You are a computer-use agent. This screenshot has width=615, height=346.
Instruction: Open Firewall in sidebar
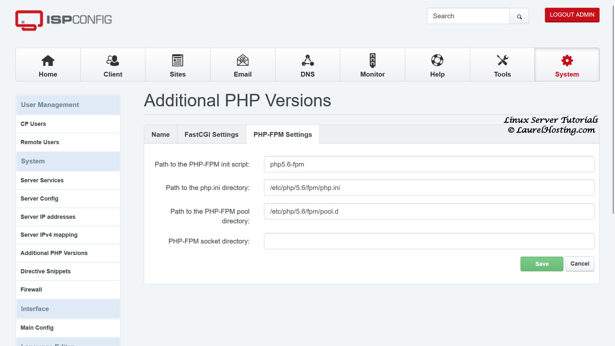[x=68, y=290]
